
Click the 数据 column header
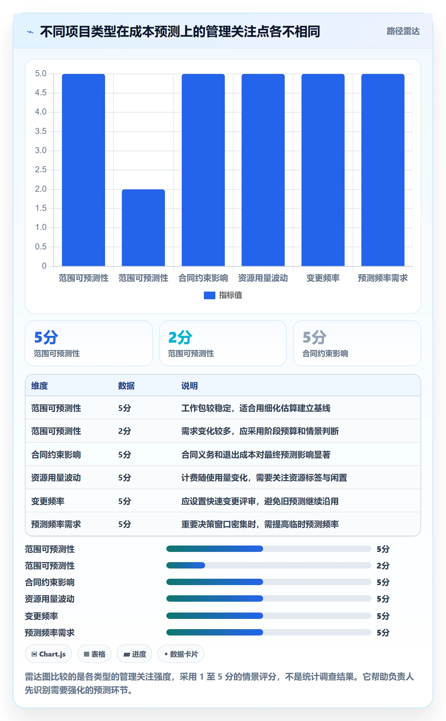[126, 386]
